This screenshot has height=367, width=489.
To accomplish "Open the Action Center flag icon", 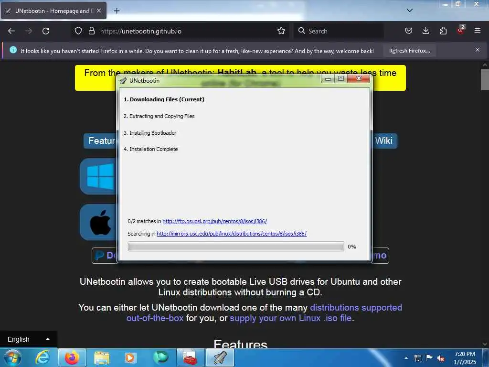I will click(x=429, y=358).
